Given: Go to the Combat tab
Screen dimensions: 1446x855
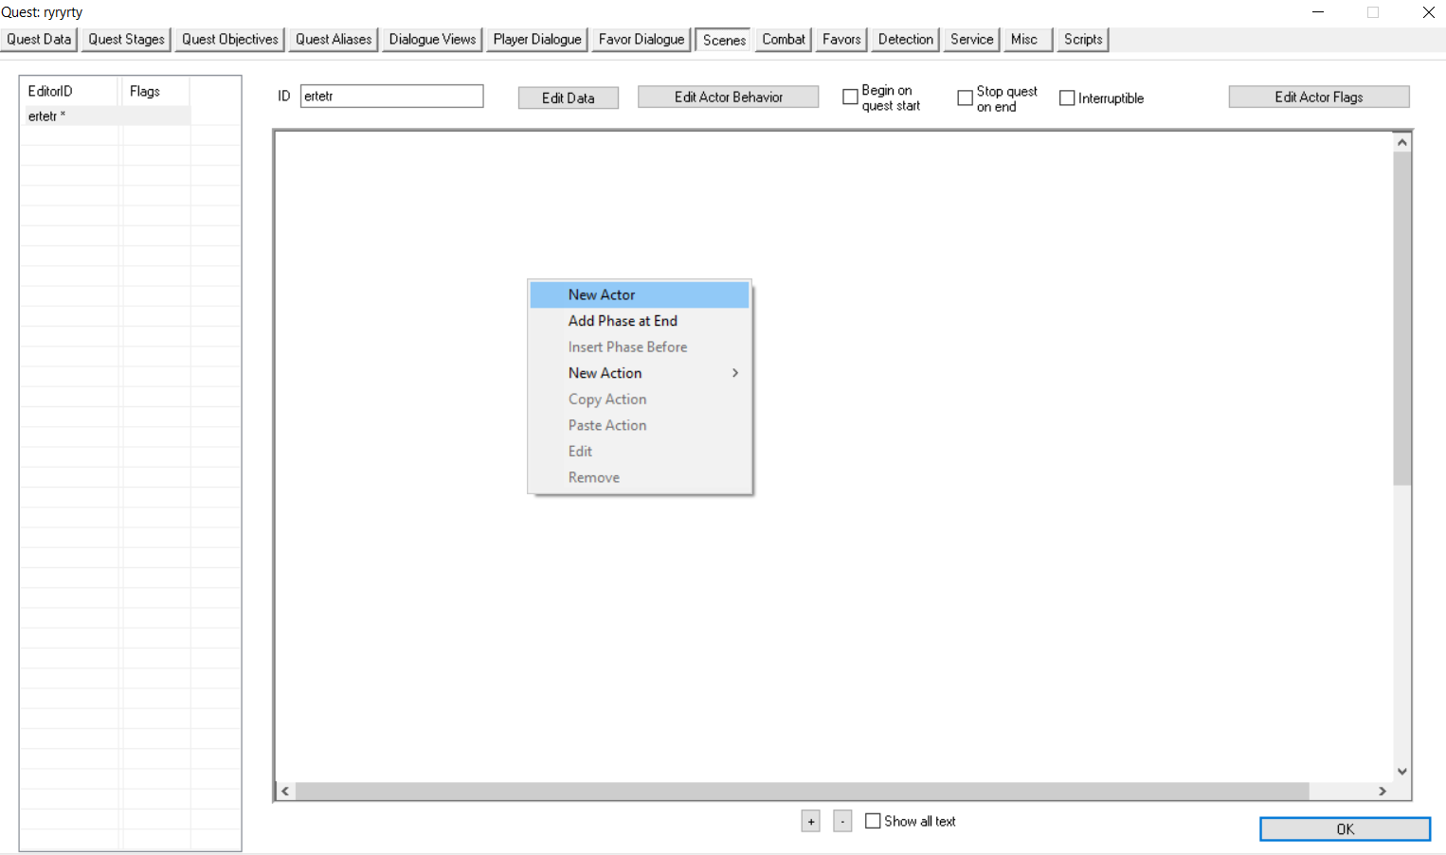Looking at the screenshot, I should (x=783, y=39).
